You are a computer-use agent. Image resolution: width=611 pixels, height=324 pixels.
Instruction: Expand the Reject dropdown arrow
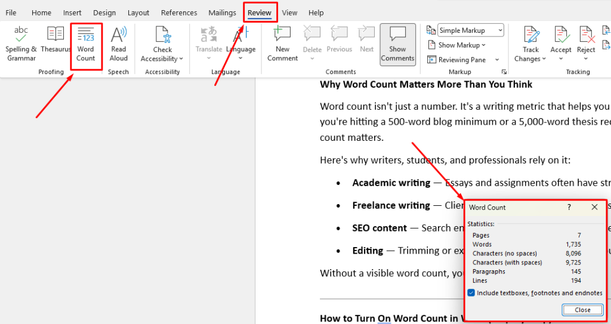586,58
